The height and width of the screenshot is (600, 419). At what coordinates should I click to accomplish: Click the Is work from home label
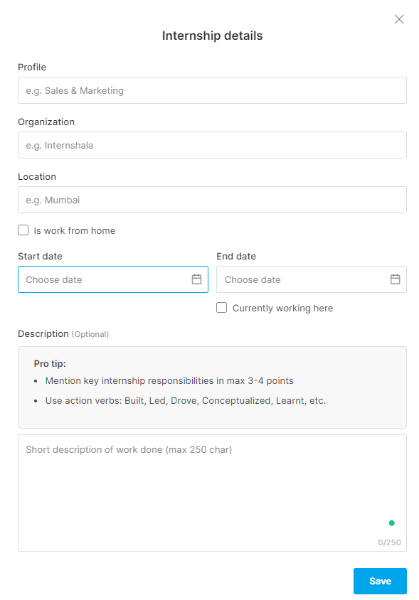pos(74,231)
